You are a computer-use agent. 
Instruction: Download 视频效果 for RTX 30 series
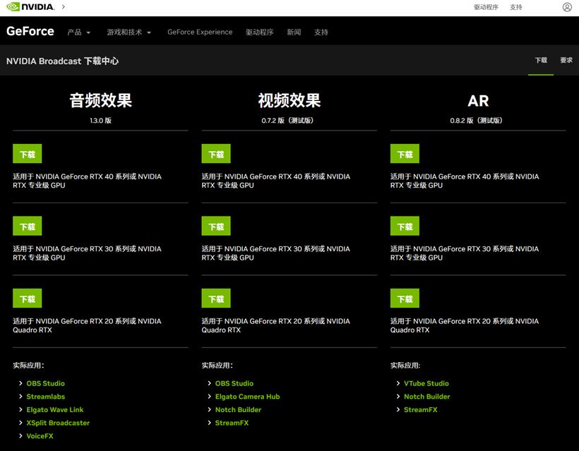tap(216, 226)
